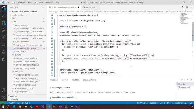The width and height of the screenshot is (194, 109).
Task: Collapse the game-manager folder
Action: [21, 25]
